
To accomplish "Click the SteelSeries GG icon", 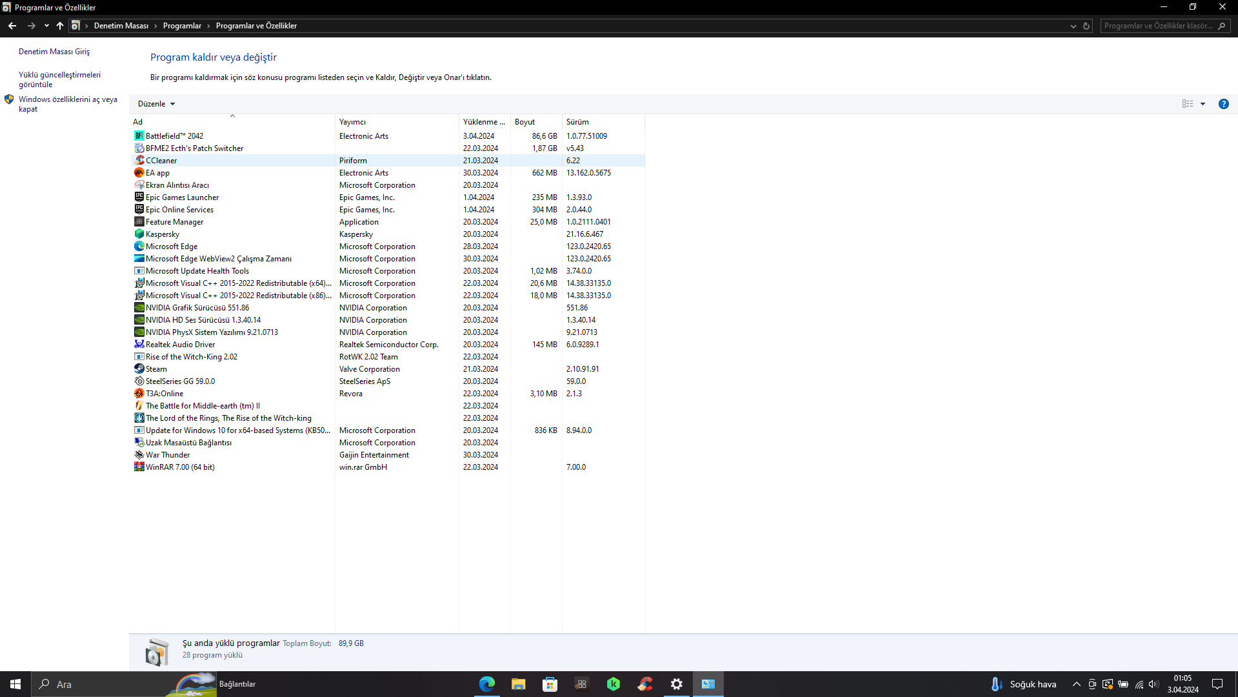I will [x=139, y=381].
